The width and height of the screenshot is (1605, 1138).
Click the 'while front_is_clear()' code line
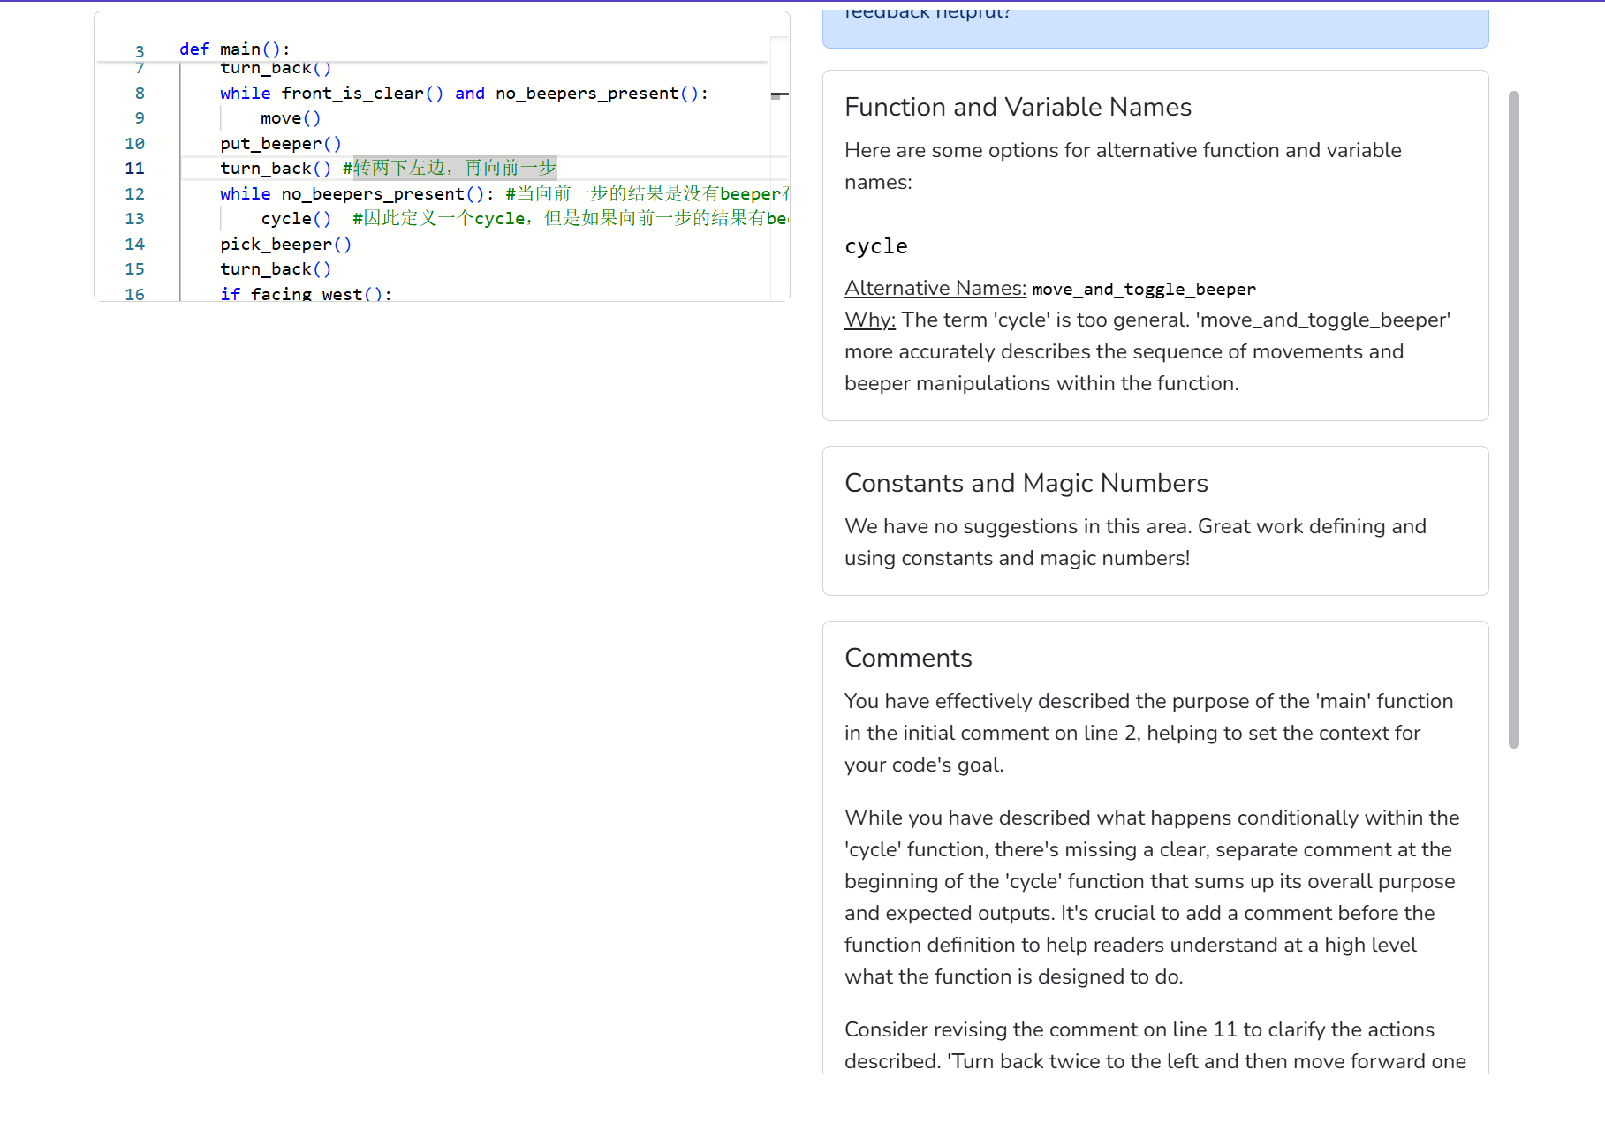pyautogui.click(x=464, y=94)
